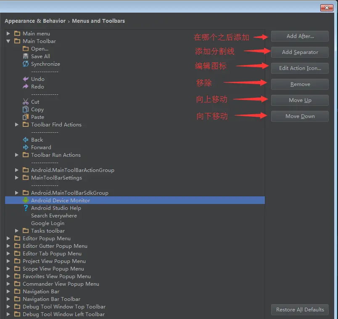Image resolution: width=338 pixels, height=319 pixels.
Task: Select the Save All row label
Action: pyautogui.click(x=40, y=56)
